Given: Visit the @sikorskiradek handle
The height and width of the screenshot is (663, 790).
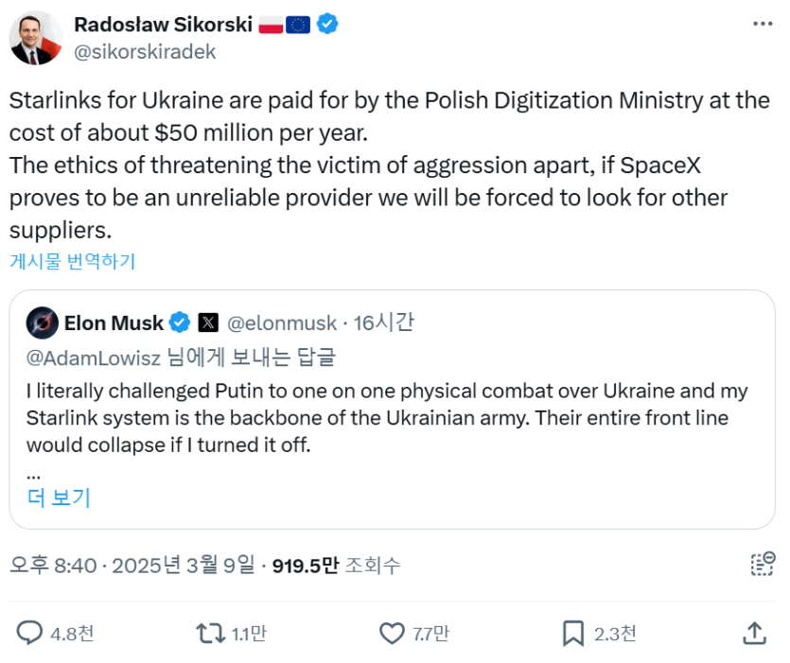Looking at the screenshot, I should 145,52.
